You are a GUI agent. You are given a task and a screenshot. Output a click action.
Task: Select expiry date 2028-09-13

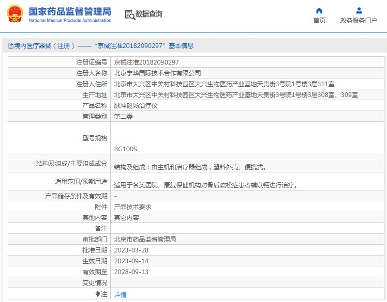(x=131, y=272)
